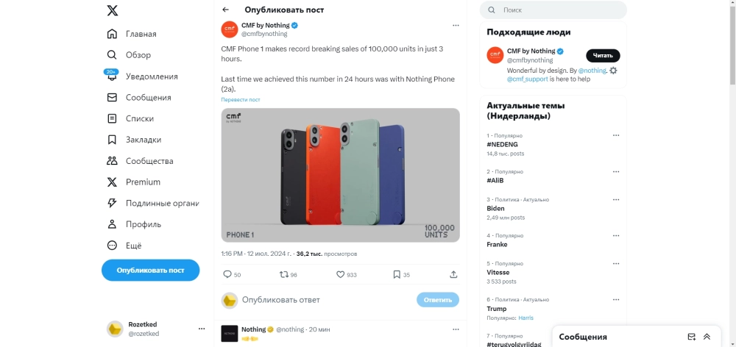Click the blue Опубликовать пост button
This screenshot has width=736, height=347.
point(151,270)
